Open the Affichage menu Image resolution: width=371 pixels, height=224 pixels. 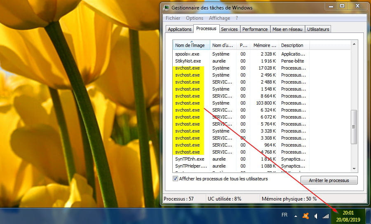pyautogui.click(x=219, y=18)
